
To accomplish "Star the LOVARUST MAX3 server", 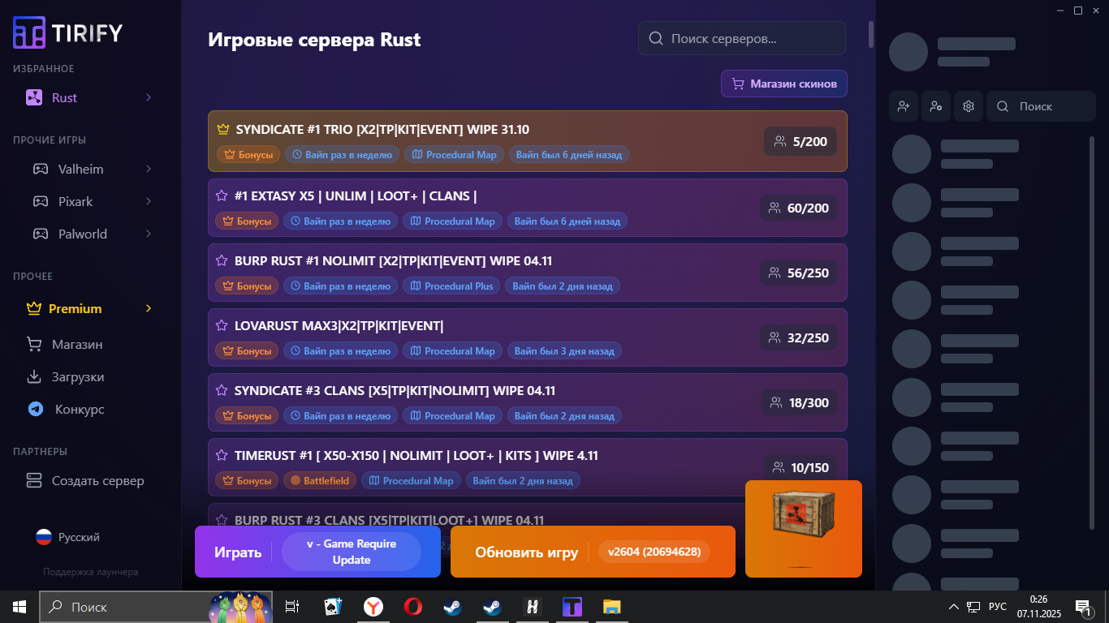I will coord(221,325).
